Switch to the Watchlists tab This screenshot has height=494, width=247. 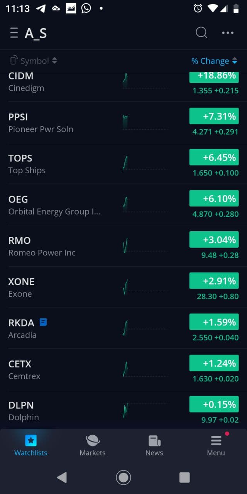[x=31, y=445]
